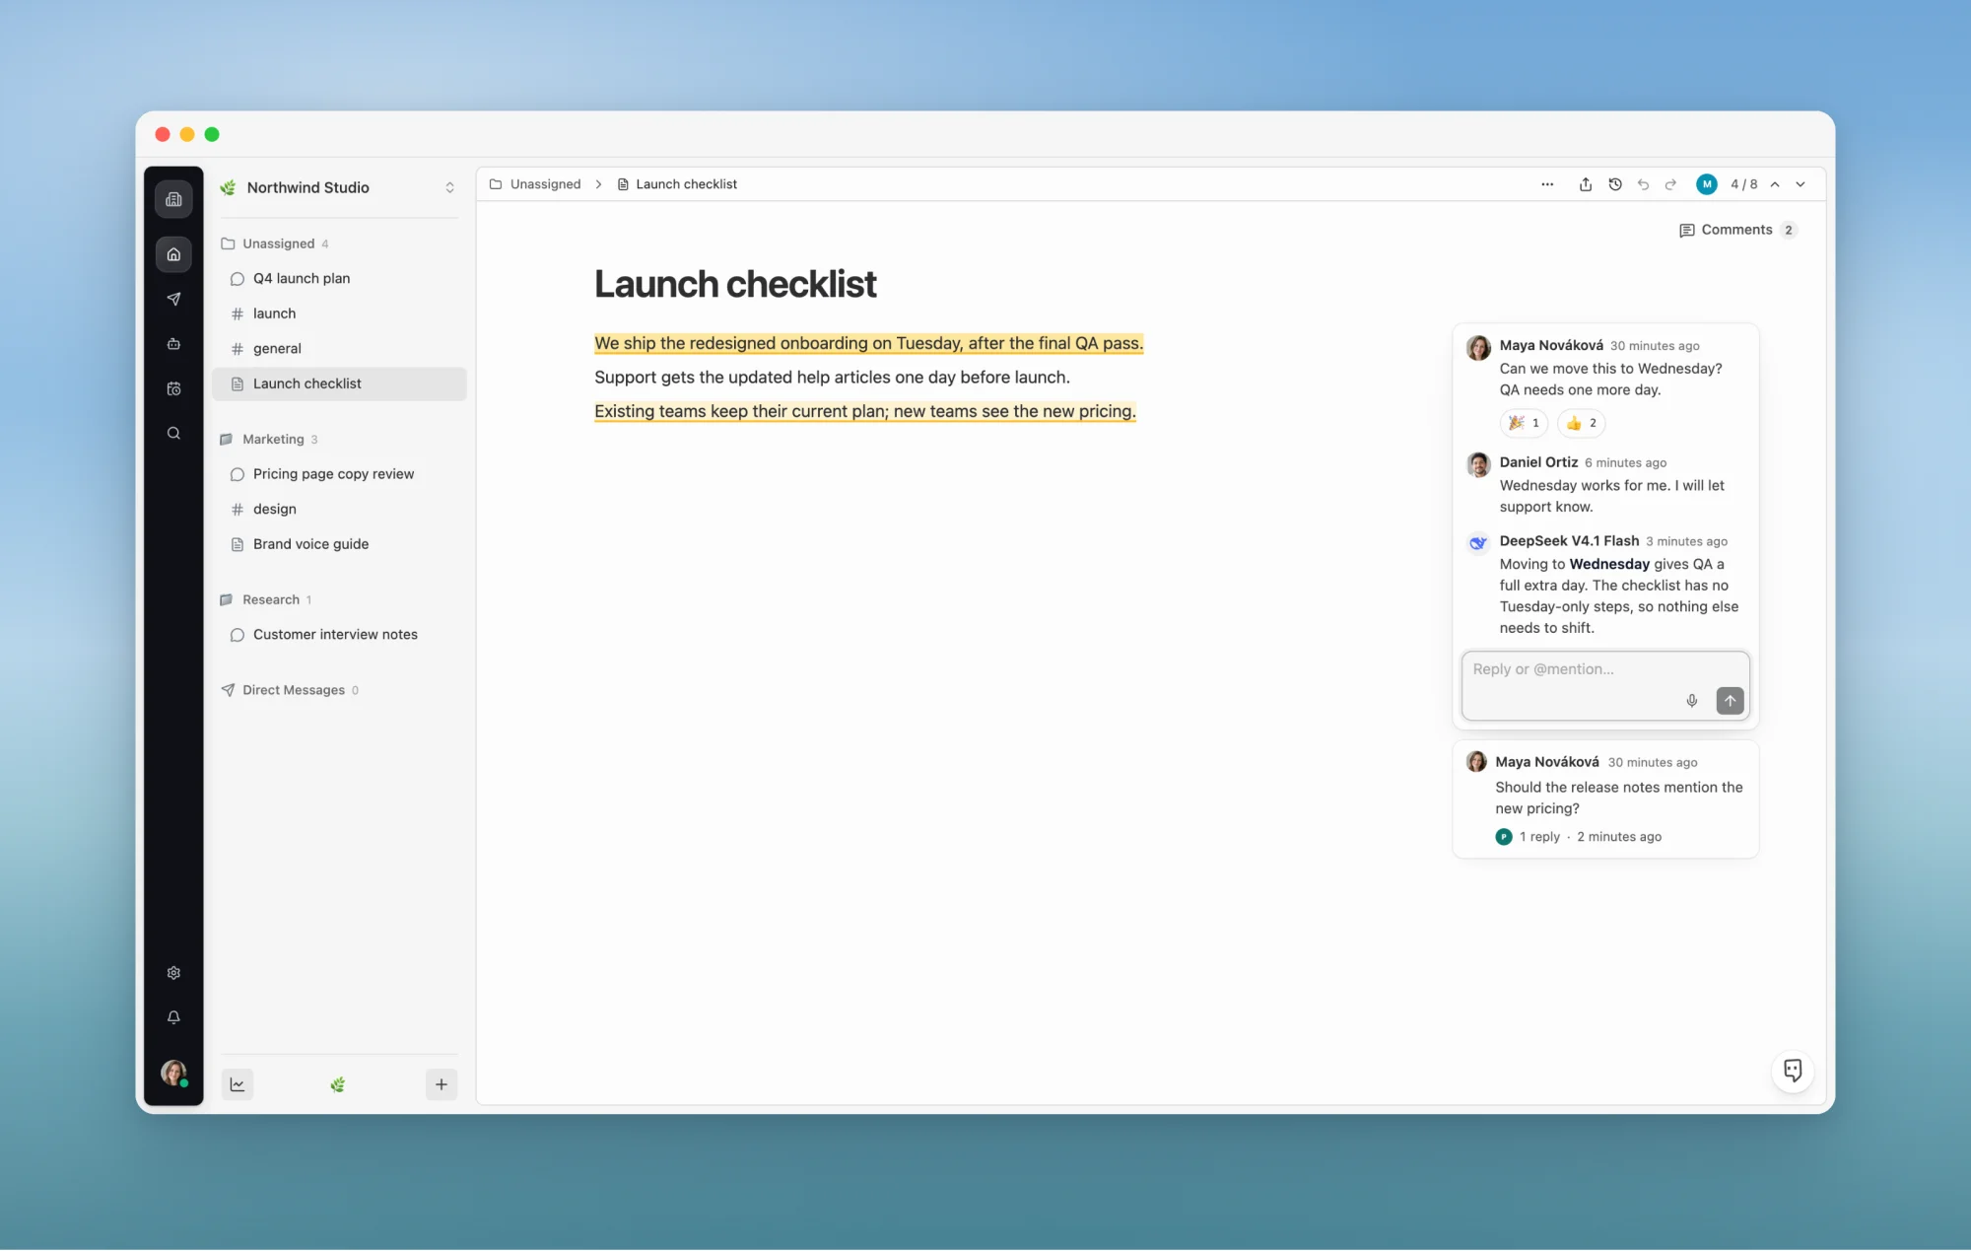Go to previous comment with up chevron
This screenshot has width=1971, height=1251.
[x=1775, y=184]
